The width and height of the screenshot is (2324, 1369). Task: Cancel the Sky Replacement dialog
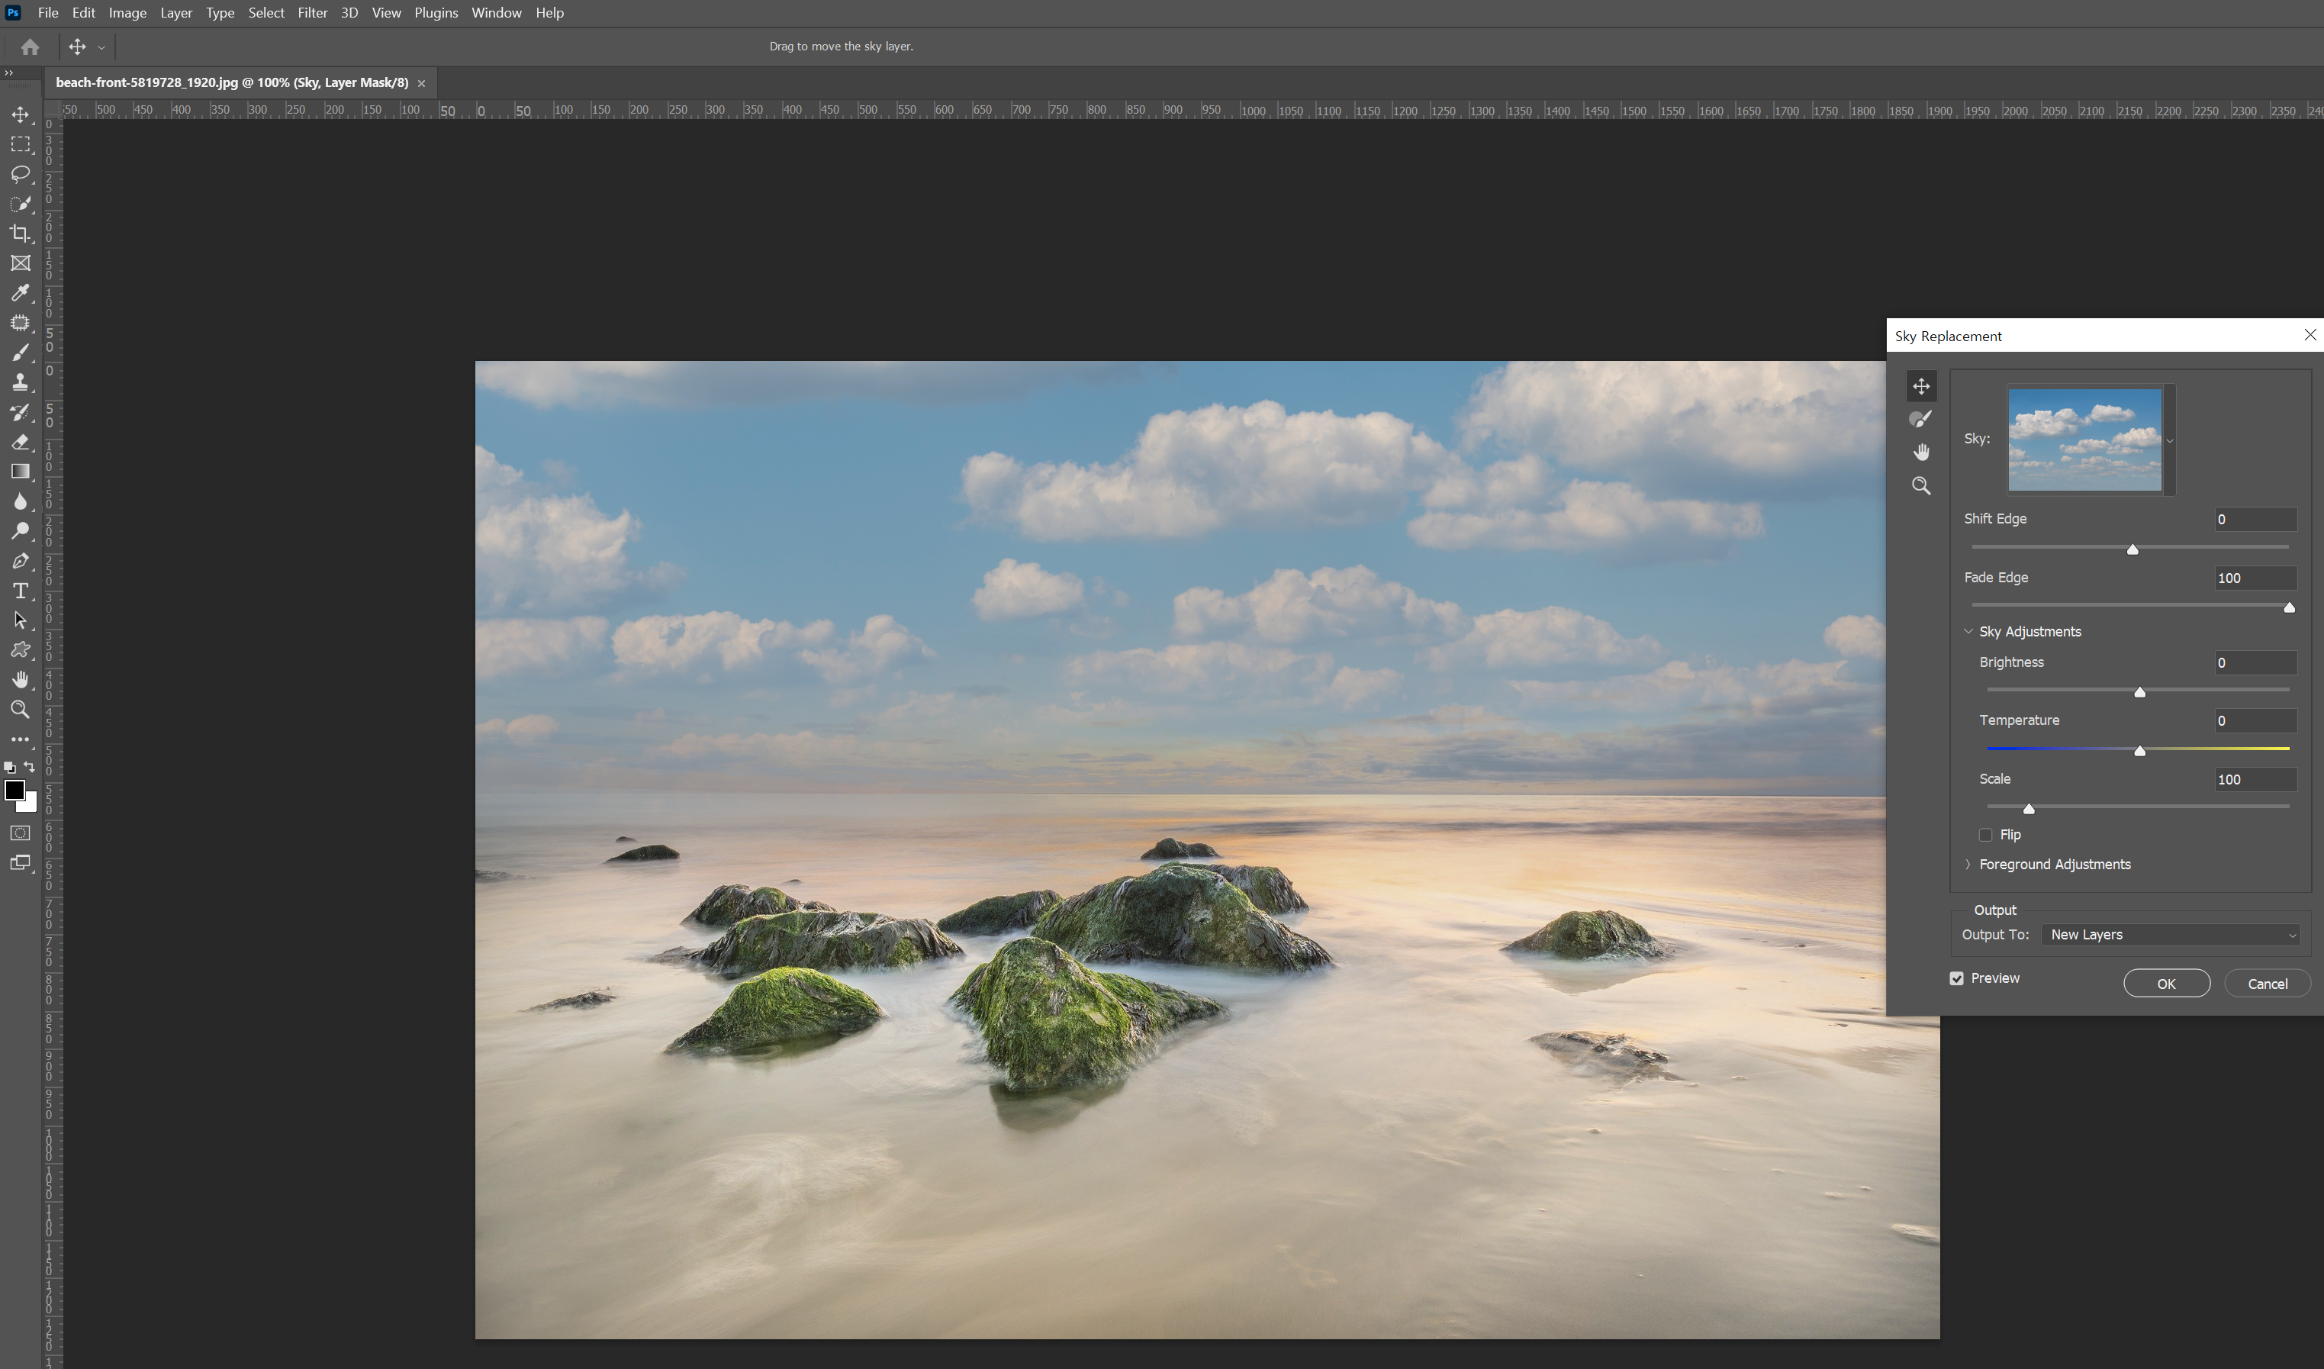(x=2267, y=984)
